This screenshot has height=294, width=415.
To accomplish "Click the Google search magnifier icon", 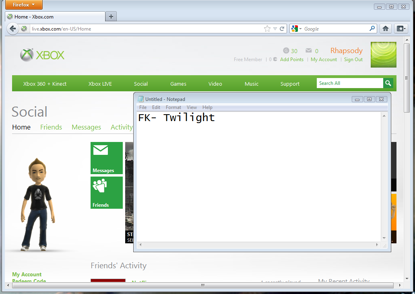I will point(372,28).
